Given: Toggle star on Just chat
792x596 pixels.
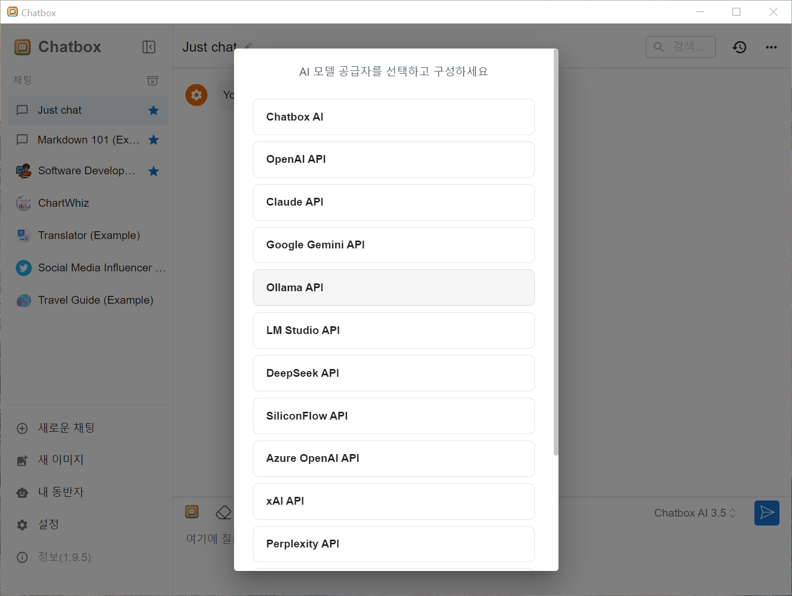Looking at the screenshot, I should (x=154, y=110).
